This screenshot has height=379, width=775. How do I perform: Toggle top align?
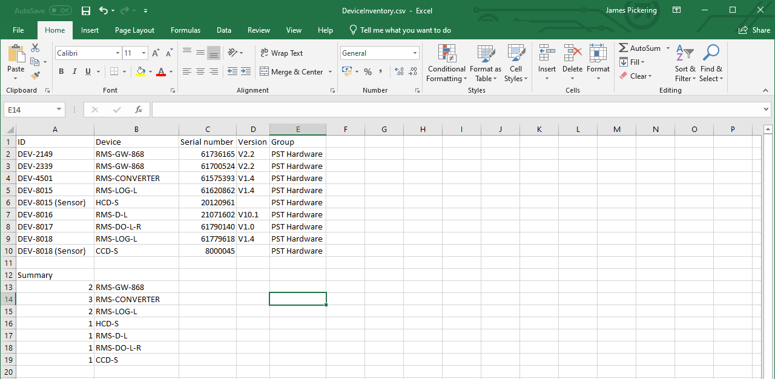tap(187, 53)
